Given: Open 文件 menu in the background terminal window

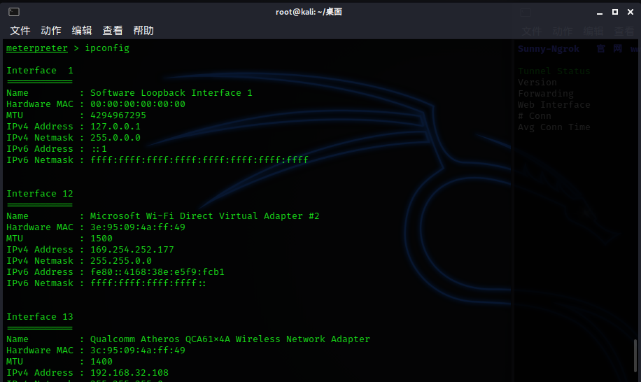Looking at the screenshot, I should pyautogui.click(x=532, y=31).
